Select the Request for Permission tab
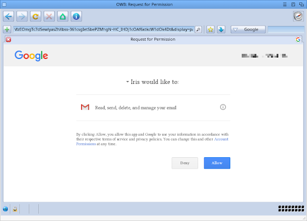The image size is (307, 221). (153, 39)
